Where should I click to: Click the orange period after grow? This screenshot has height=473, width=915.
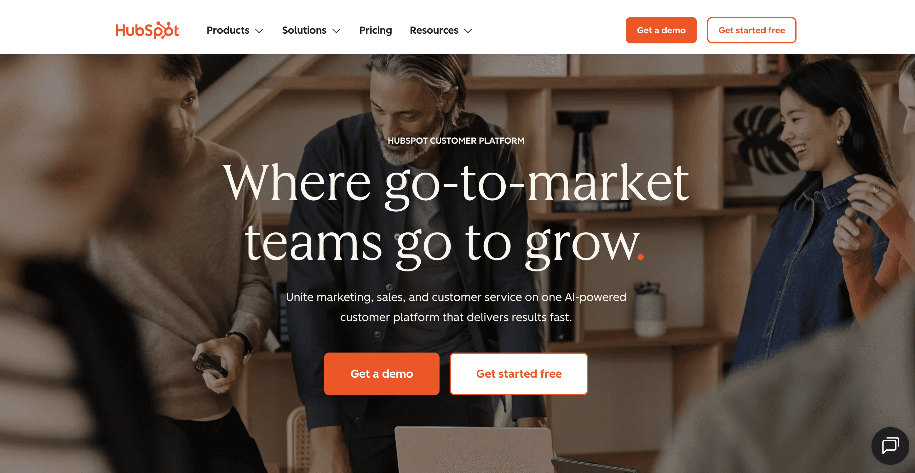[x=641, y=256]
